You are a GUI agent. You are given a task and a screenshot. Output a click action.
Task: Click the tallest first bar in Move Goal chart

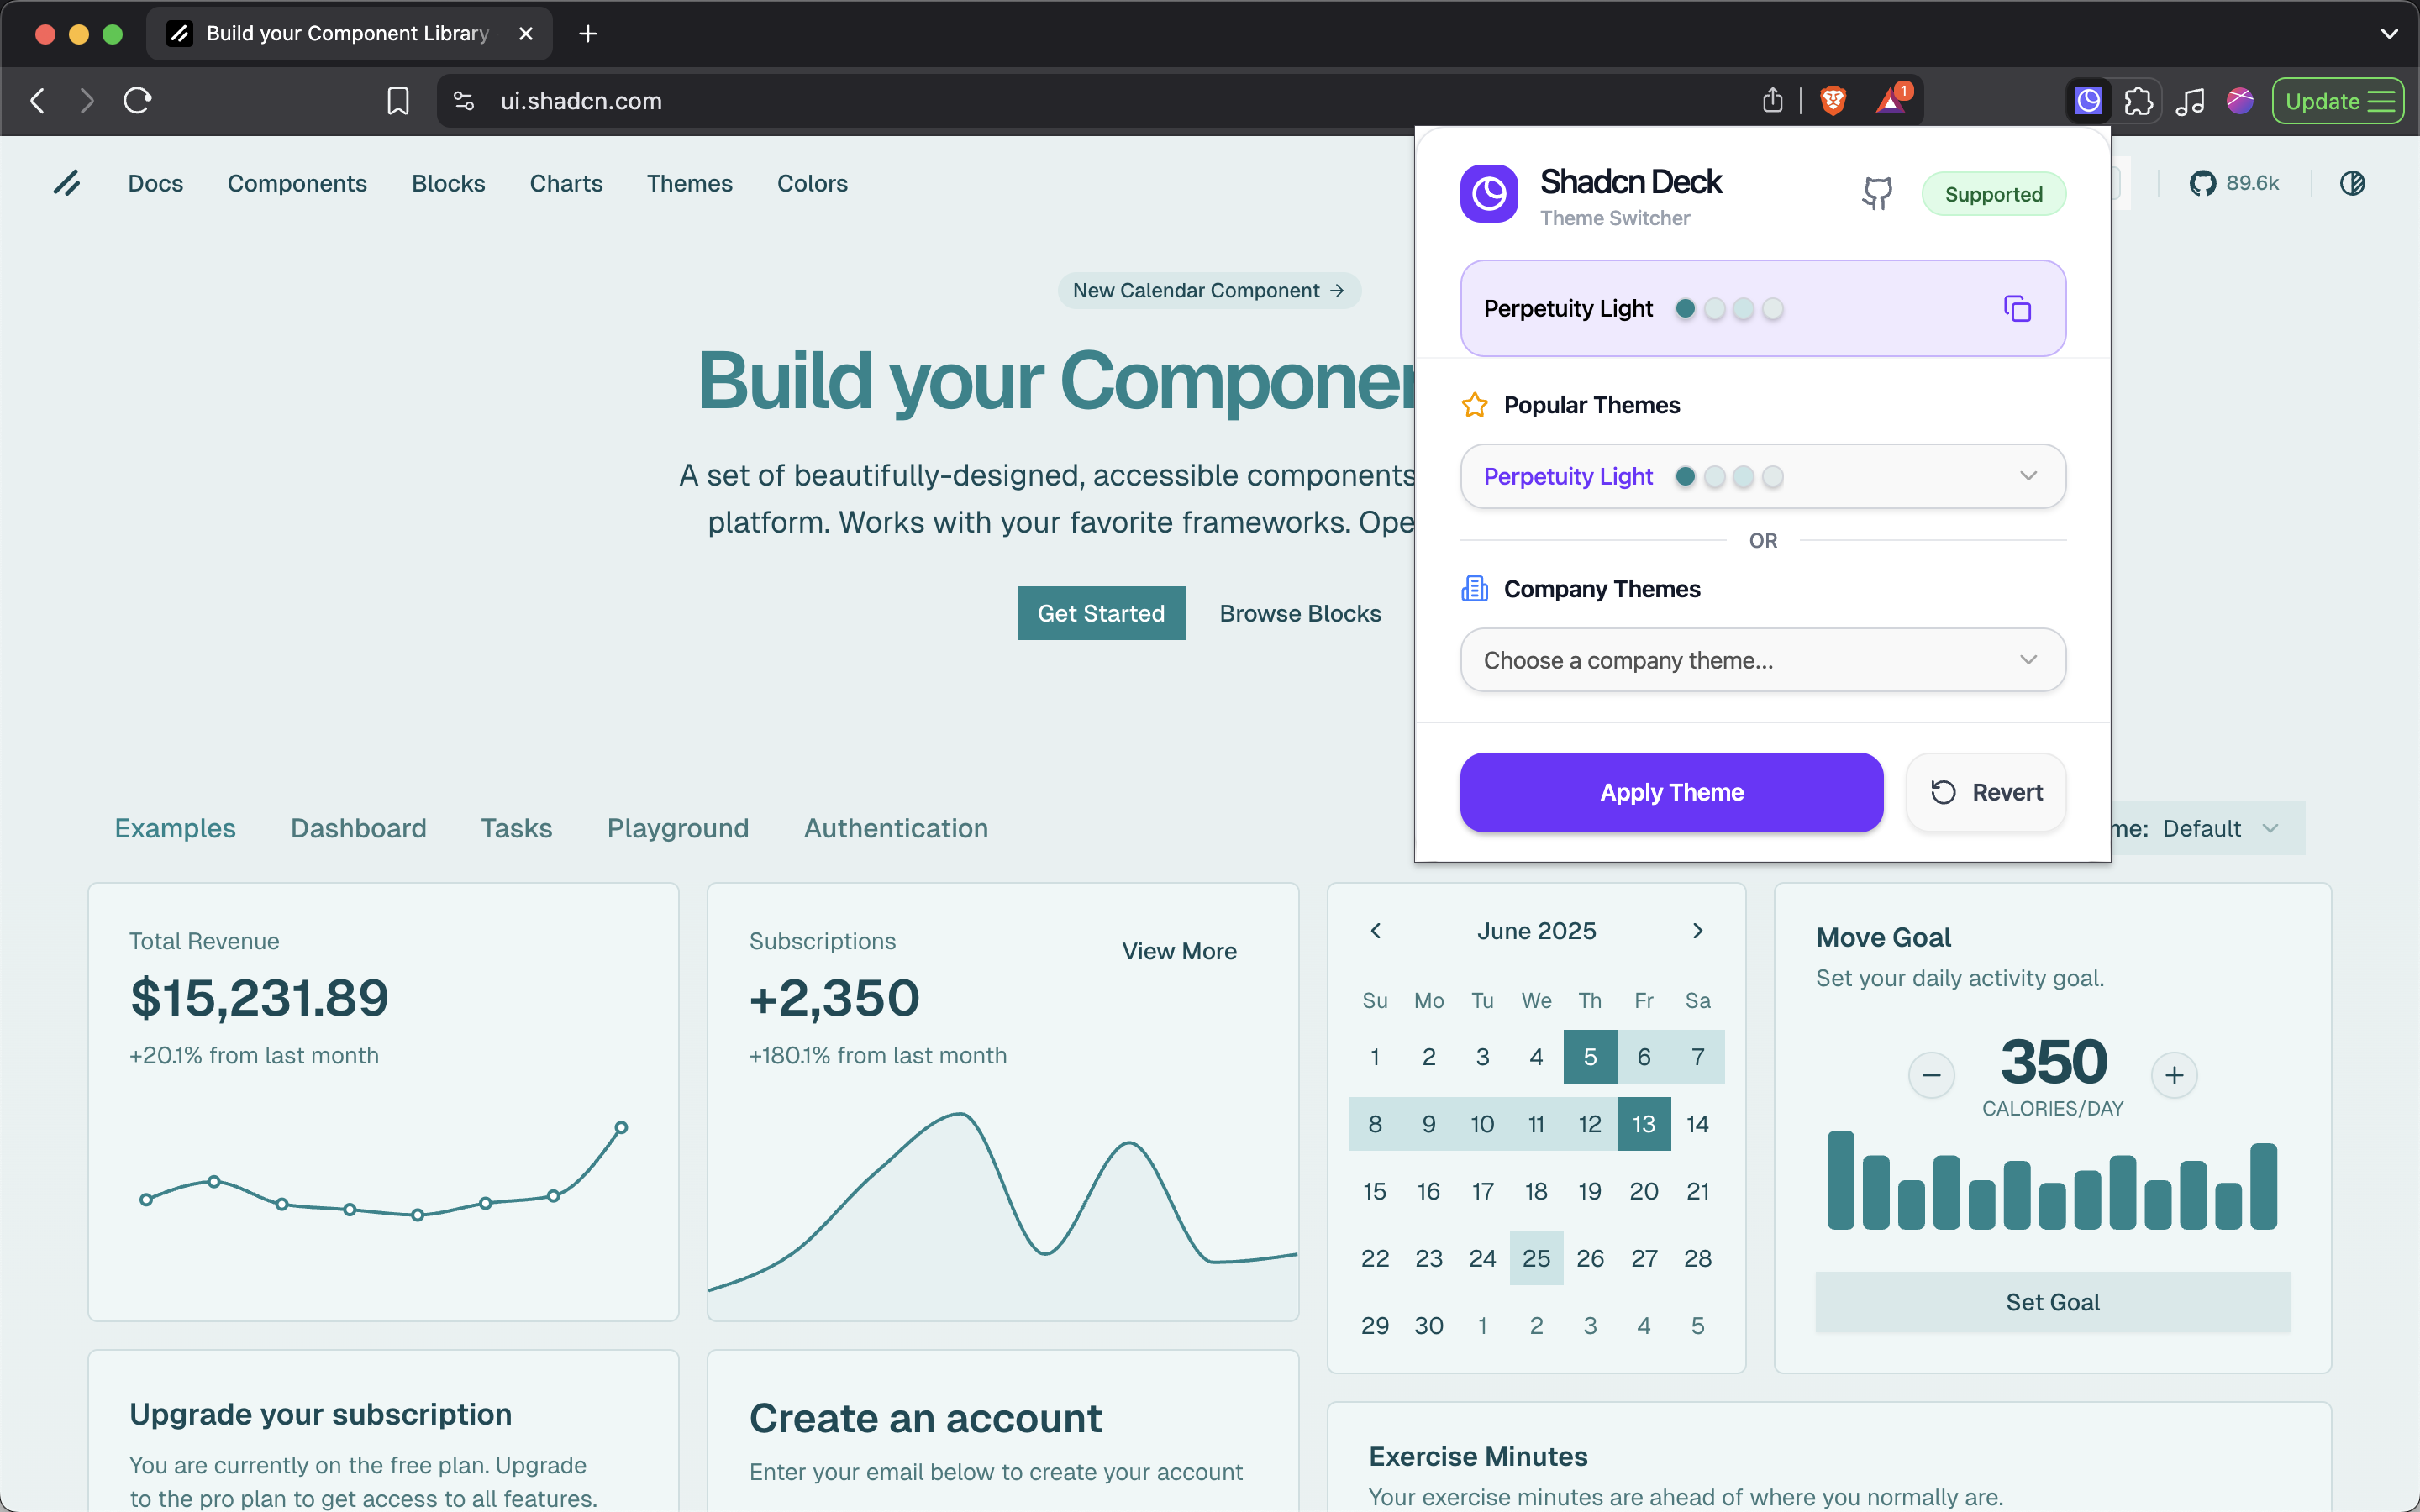click(1840, 1180)
